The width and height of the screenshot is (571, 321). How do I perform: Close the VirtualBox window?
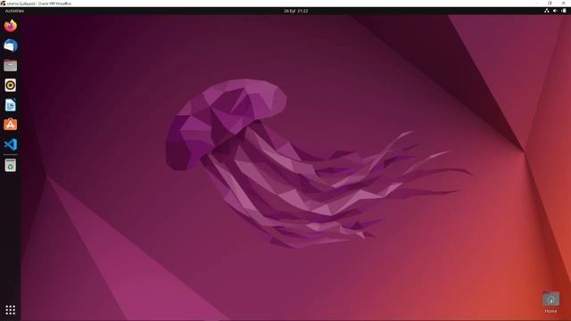click(x=564, y=3)
